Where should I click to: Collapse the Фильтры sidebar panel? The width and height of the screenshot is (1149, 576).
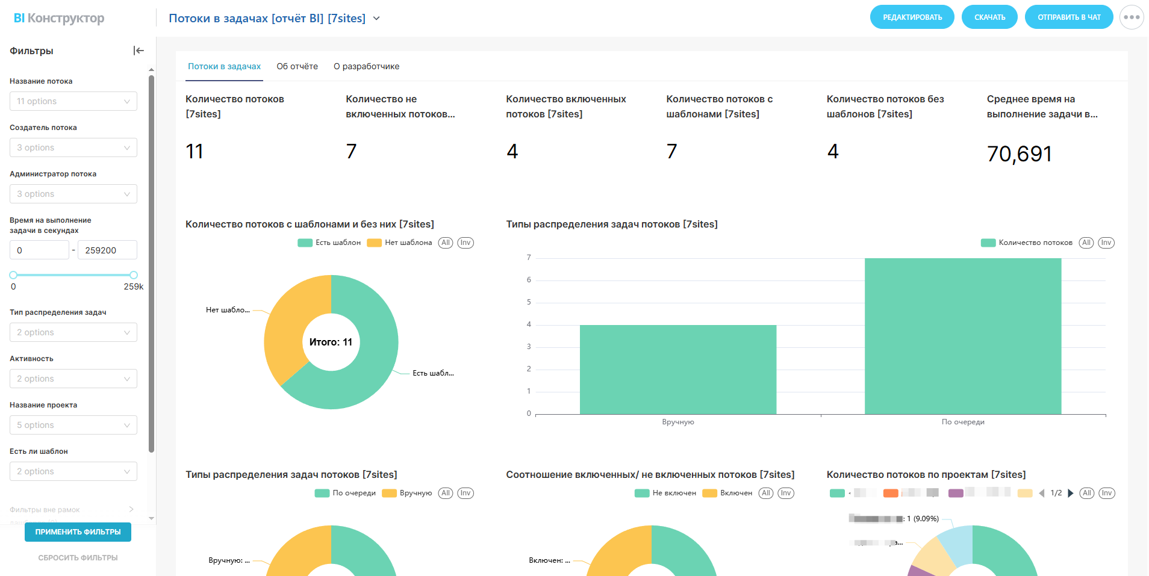[x=139, y=51]
